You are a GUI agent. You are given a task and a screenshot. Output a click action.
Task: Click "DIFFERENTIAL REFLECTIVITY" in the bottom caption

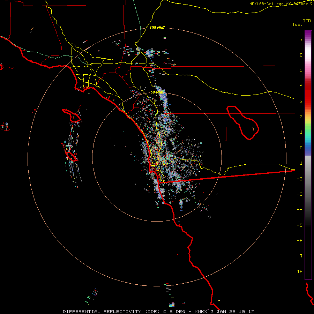click(102, 312)
